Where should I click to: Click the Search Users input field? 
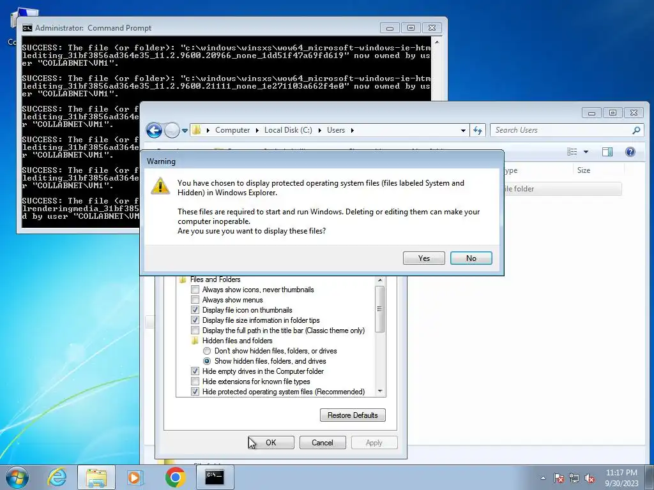[562, 130]
